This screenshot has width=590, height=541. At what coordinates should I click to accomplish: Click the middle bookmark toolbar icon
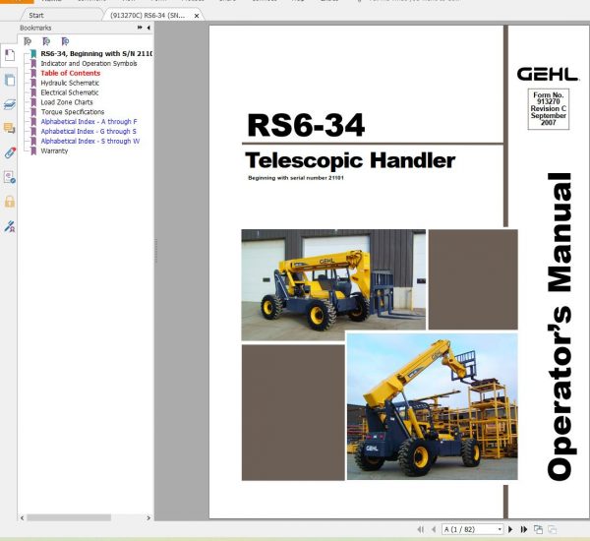[x=46, y=41]
